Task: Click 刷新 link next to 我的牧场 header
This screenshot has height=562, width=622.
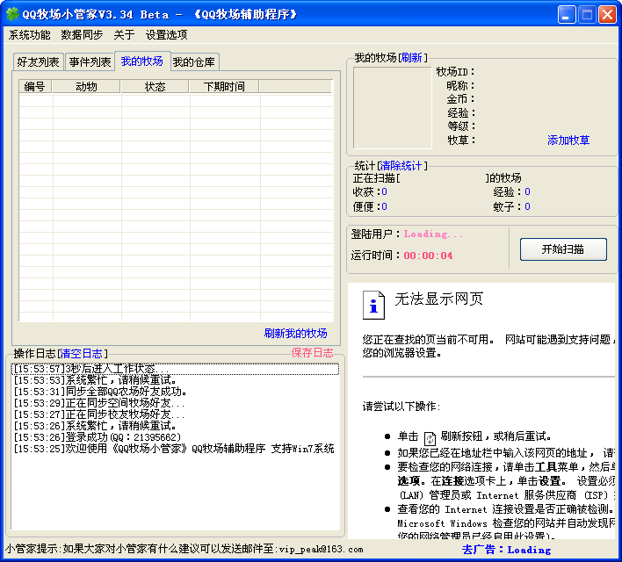Action: tap(412, 58)
